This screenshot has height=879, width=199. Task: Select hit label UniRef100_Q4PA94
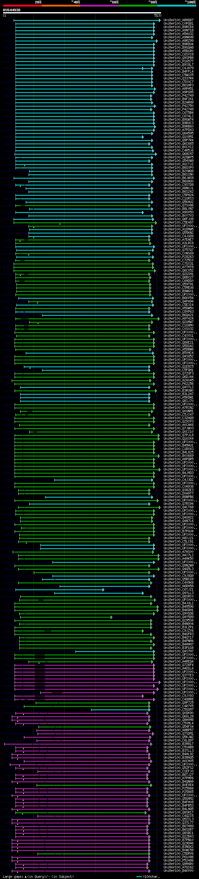[x=178, y=301]
